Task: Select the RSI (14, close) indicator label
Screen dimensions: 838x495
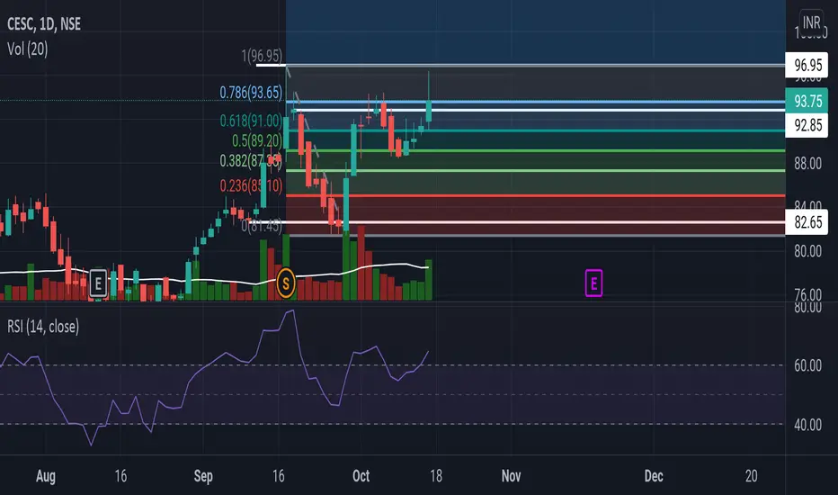Action: point(43,326)
